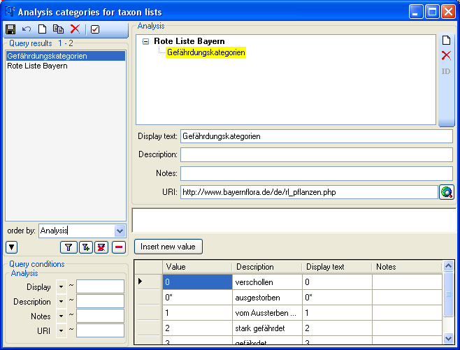
Task: Click the Undo arrow icon in toolbar
Action: (27, 29)
